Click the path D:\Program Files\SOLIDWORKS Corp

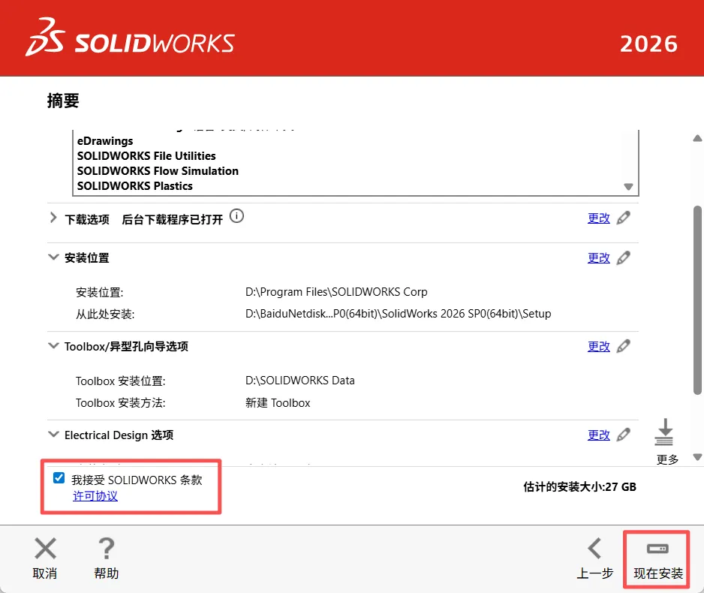point(336,292)
